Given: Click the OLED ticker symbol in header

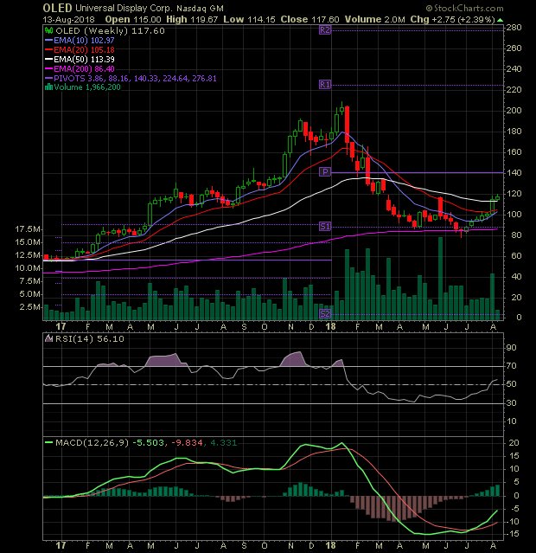Looking at the screenshot, I should tap(57, 8).
